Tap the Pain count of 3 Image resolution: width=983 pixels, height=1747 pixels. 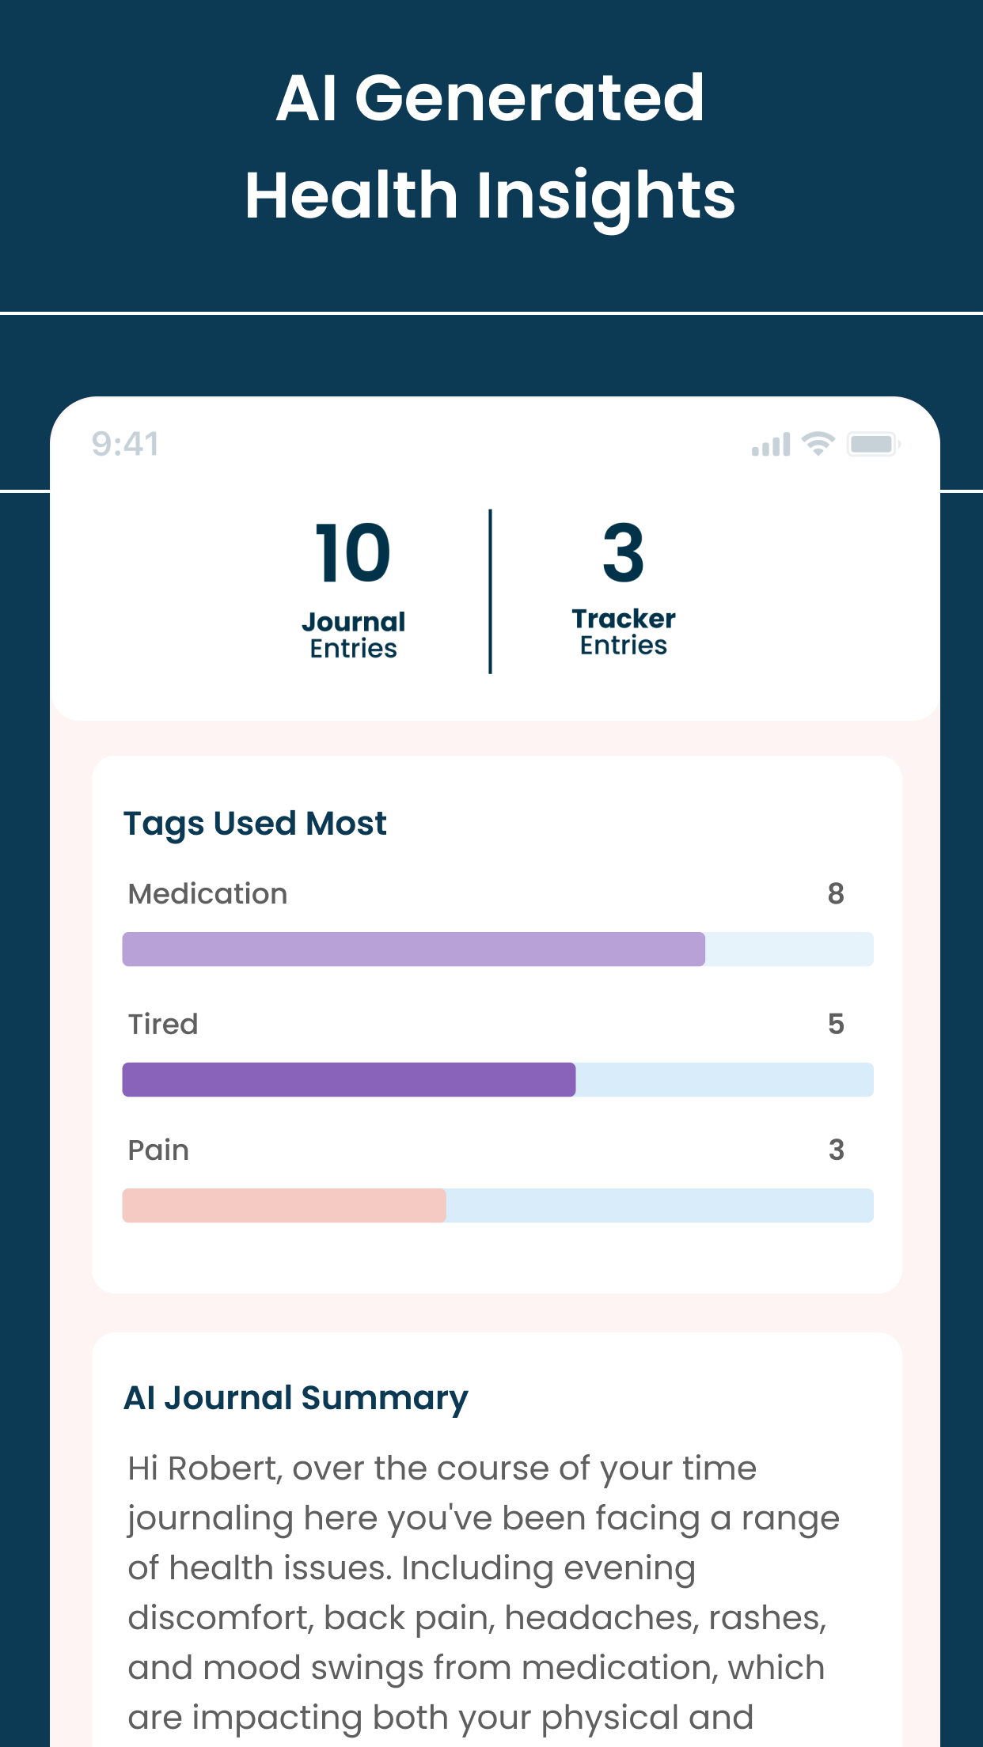coord(836,1150)
